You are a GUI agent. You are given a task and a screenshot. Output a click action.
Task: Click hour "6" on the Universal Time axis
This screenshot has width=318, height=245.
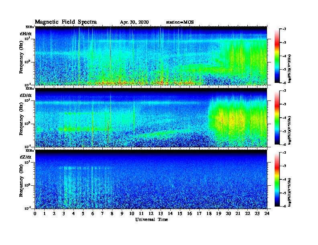pos(93,213)
